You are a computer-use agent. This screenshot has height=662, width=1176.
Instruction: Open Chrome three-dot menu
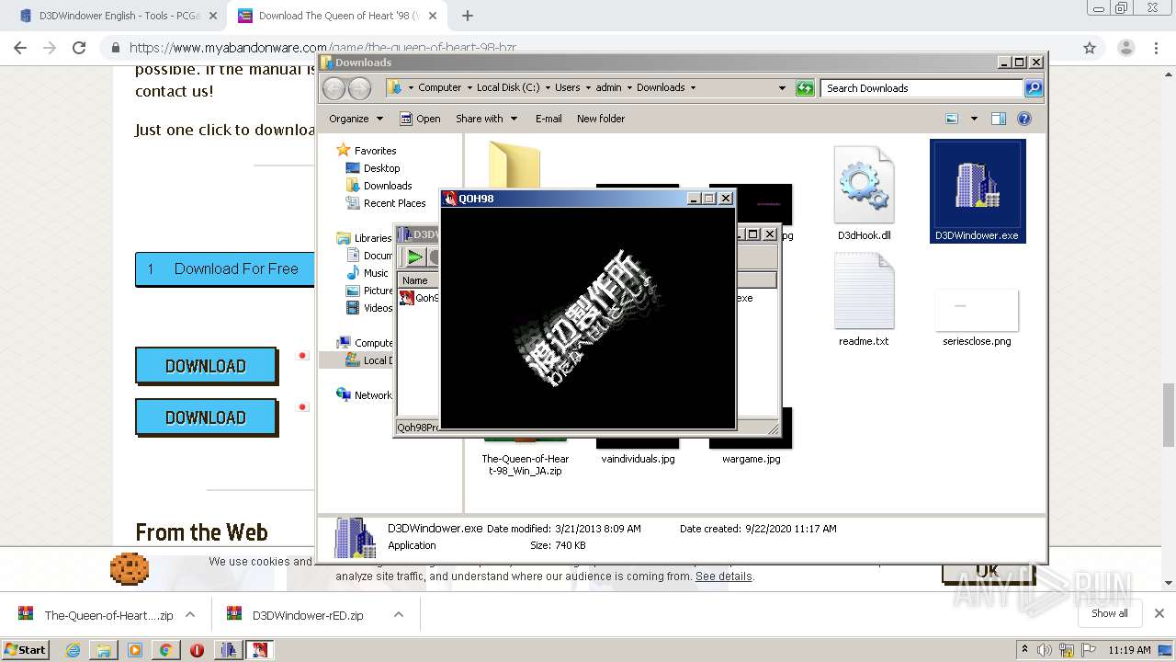coord(1156,48)
